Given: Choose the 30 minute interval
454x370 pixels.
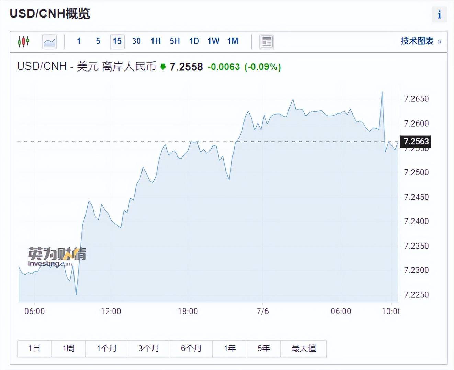Looking at the screenshot, I should pyautogui.click(x=136, y=41).
